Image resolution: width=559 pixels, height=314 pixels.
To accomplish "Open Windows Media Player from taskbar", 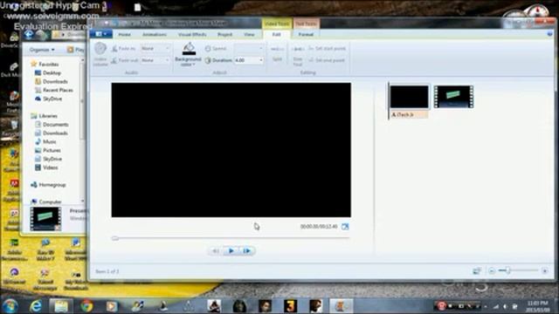I will [112, 306].
